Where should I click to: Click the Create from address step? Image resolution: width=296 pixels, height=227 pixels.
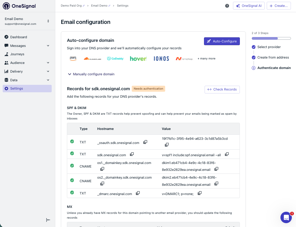pos(270,57)
